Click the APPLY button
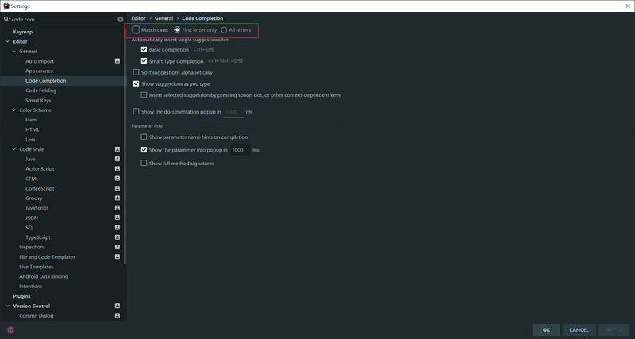The image size is (635, 339). (614, 330)
